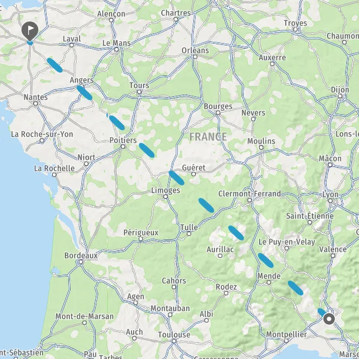Screen dimensions: 359x359
Task: Select the Clermont-Ferrand city dot
Action: (250, 200)
